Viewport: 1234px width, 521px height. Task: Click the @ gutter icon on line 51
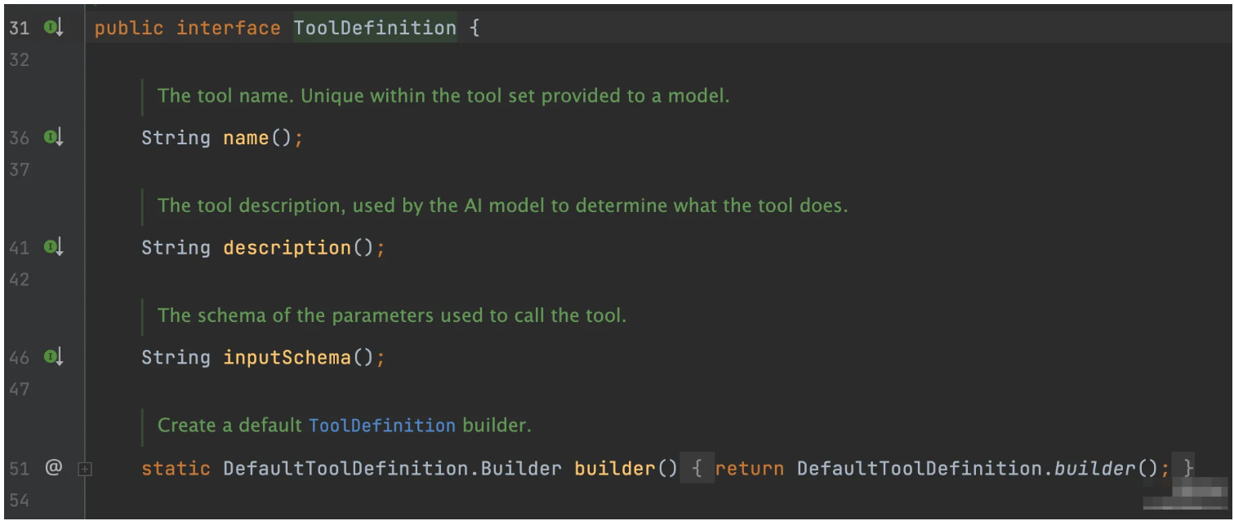[53, 468]
